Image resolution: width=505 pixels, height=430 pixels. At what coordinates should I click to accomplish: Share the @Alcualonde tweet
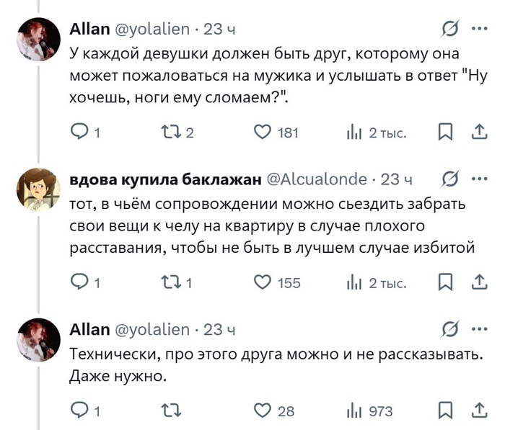point(478,282)
